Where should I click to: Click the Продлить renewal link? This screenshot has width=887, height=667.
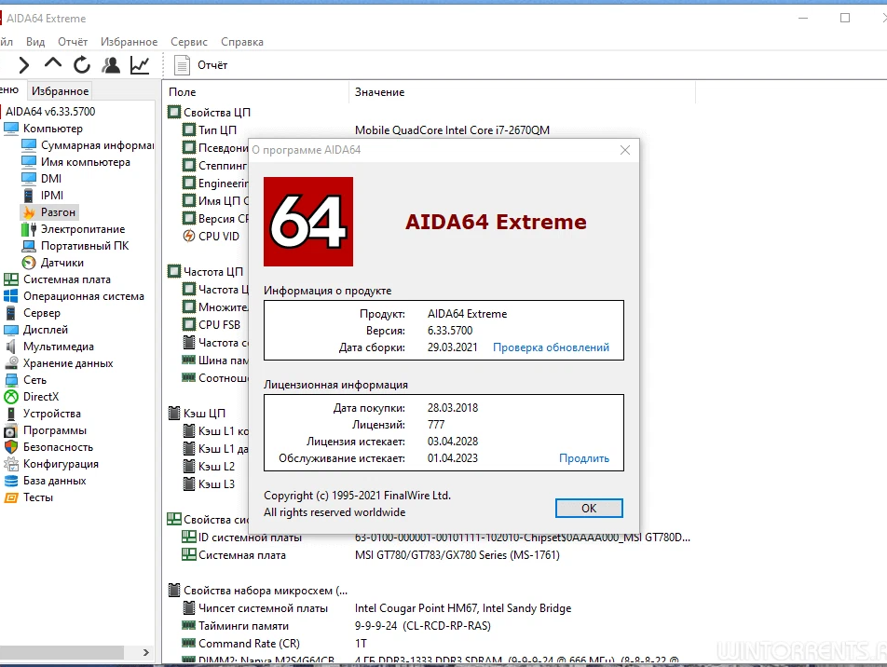(x=584, y=458)
